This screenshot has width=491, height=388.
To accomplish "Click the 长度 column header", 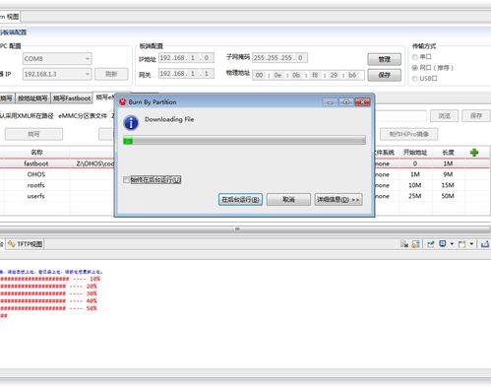I will tap(448, 153).
